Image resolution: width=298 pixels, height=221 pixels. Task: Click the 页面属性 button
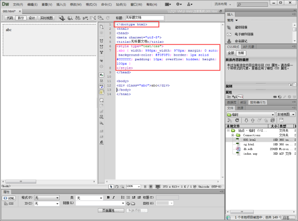pyautogui.click(x=108, y=211)
